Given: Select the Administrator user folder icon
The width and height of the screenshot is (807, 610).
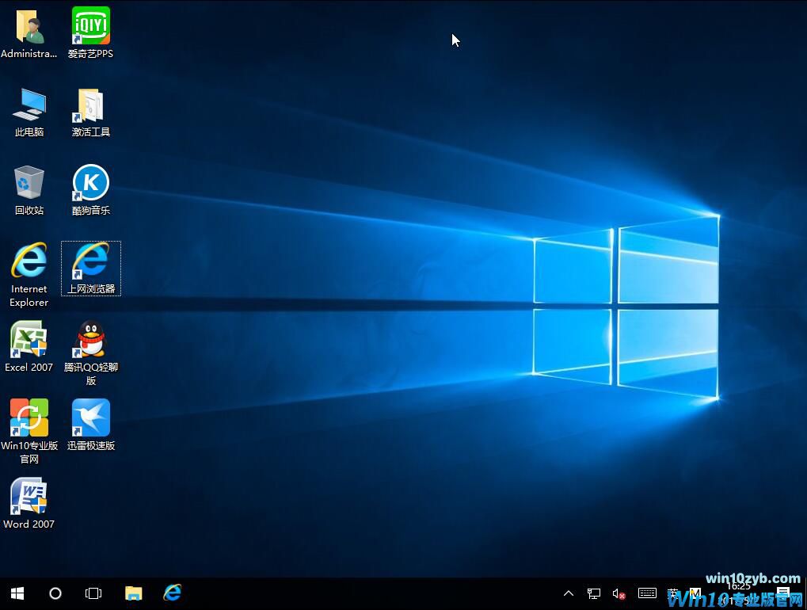Looking at the screenshot, I should pos(29,26).
